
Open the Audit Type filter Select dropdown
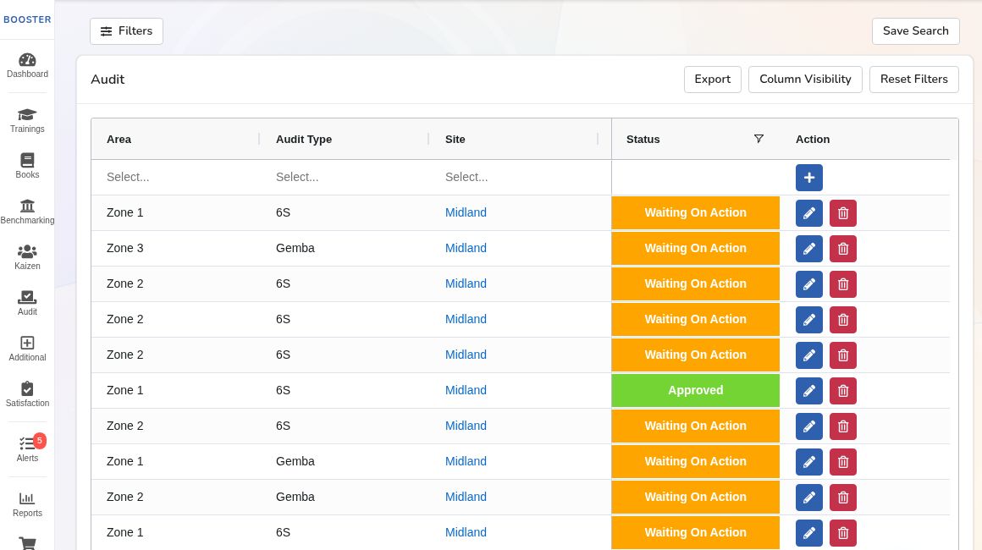click(x=345, y=177)
